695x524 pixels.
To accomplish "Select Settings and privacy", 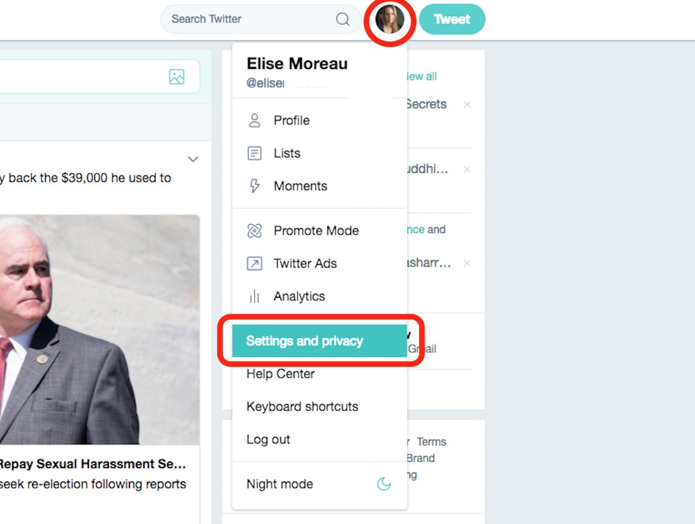I will coord(304,341).
